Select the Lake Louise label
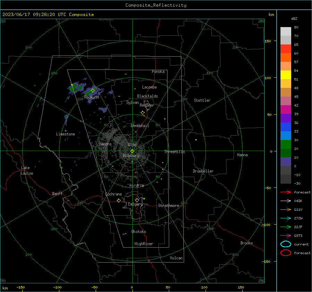312x292 pixels. (27, 170)
